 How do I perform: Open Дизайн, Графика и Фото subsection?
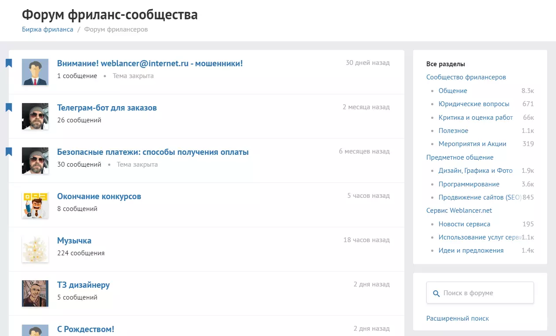pos(476,171)
